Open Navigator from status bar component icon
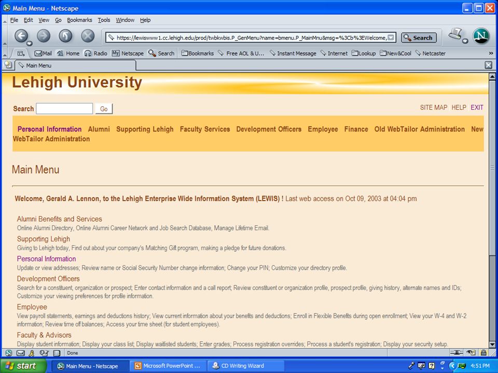The image size is (498, 373). pos(9,353)
